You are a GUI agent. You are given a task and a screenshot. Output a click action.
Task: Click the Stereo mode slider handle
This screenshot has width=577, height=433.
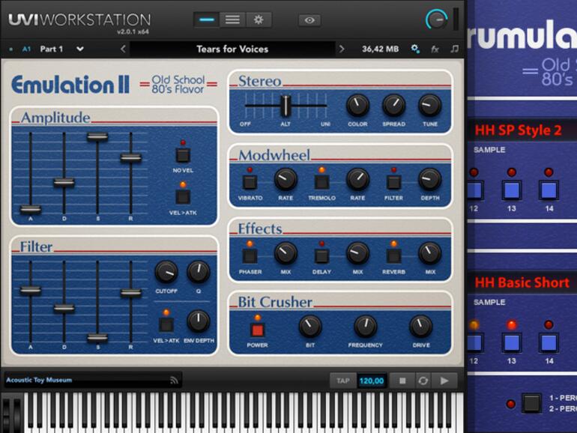click(x=286, y=106)
